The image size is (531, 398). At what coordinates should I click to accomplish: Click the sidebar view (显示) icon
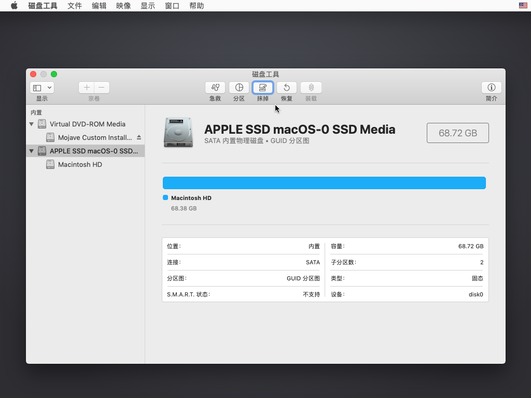[37, 88]
